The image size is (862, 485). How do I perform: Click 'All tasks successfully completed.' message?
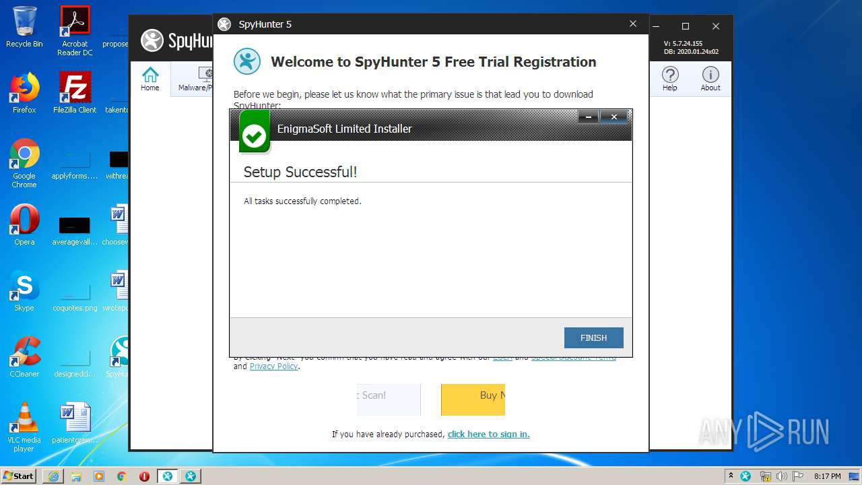[302, 201]
